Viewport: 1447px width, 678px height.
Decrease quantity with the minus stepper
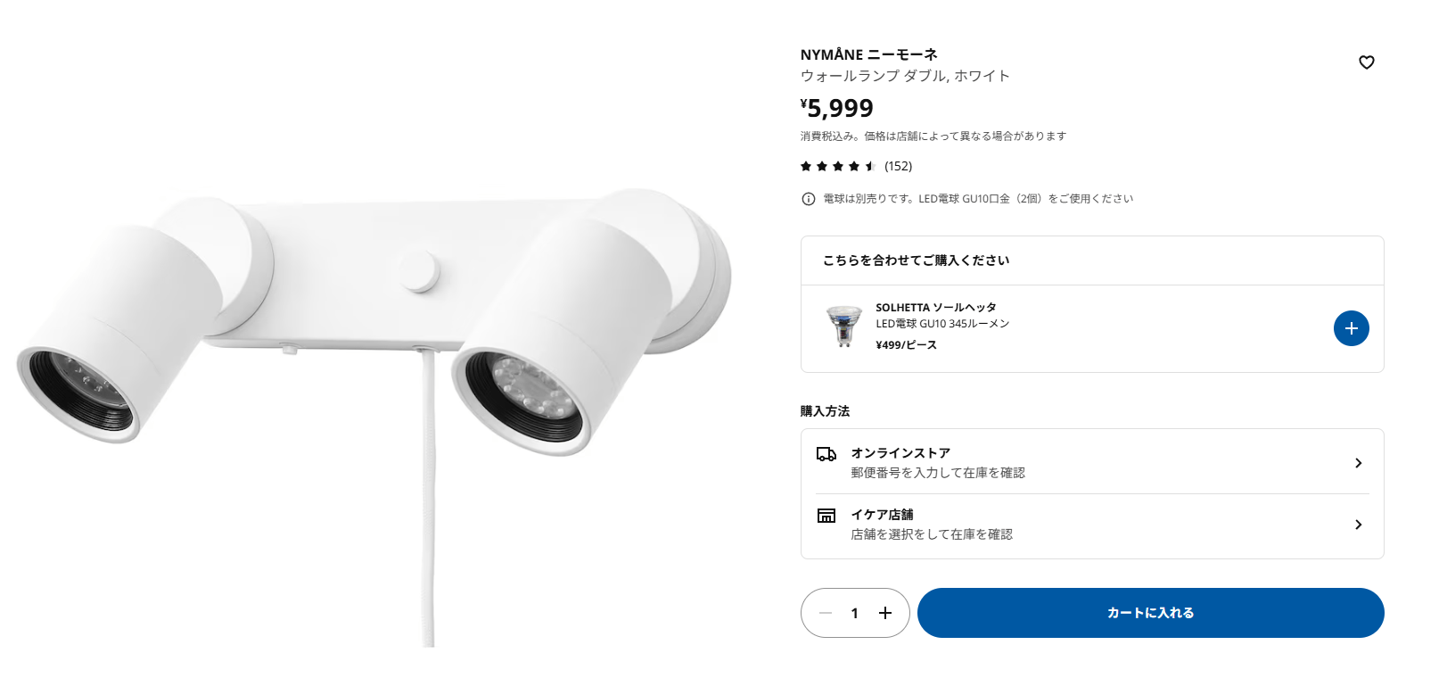(x=826, y=613)
